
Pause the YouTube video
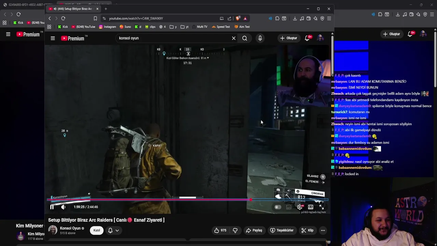coord(52,207)
